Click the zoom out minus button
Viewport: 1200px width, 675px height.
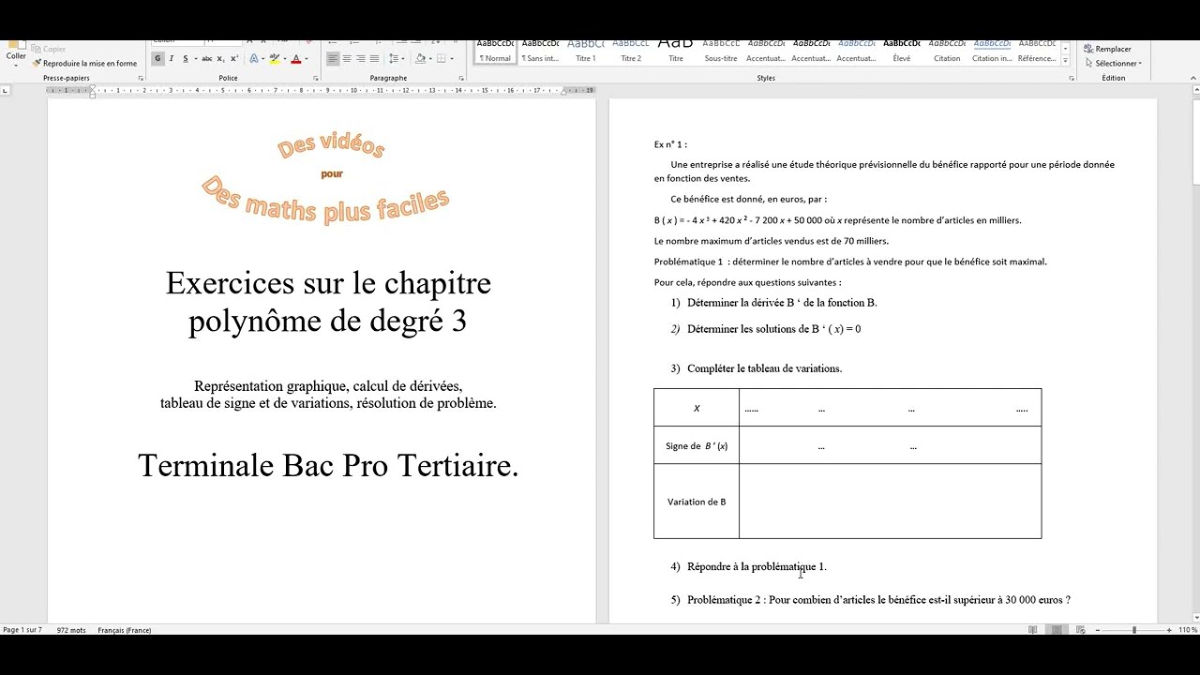click(1098, 630)
